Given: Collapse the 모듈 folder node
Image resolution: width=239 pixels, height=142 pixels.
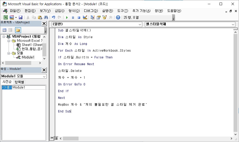Looking at the screenshot, I should (x=9, y=53).
